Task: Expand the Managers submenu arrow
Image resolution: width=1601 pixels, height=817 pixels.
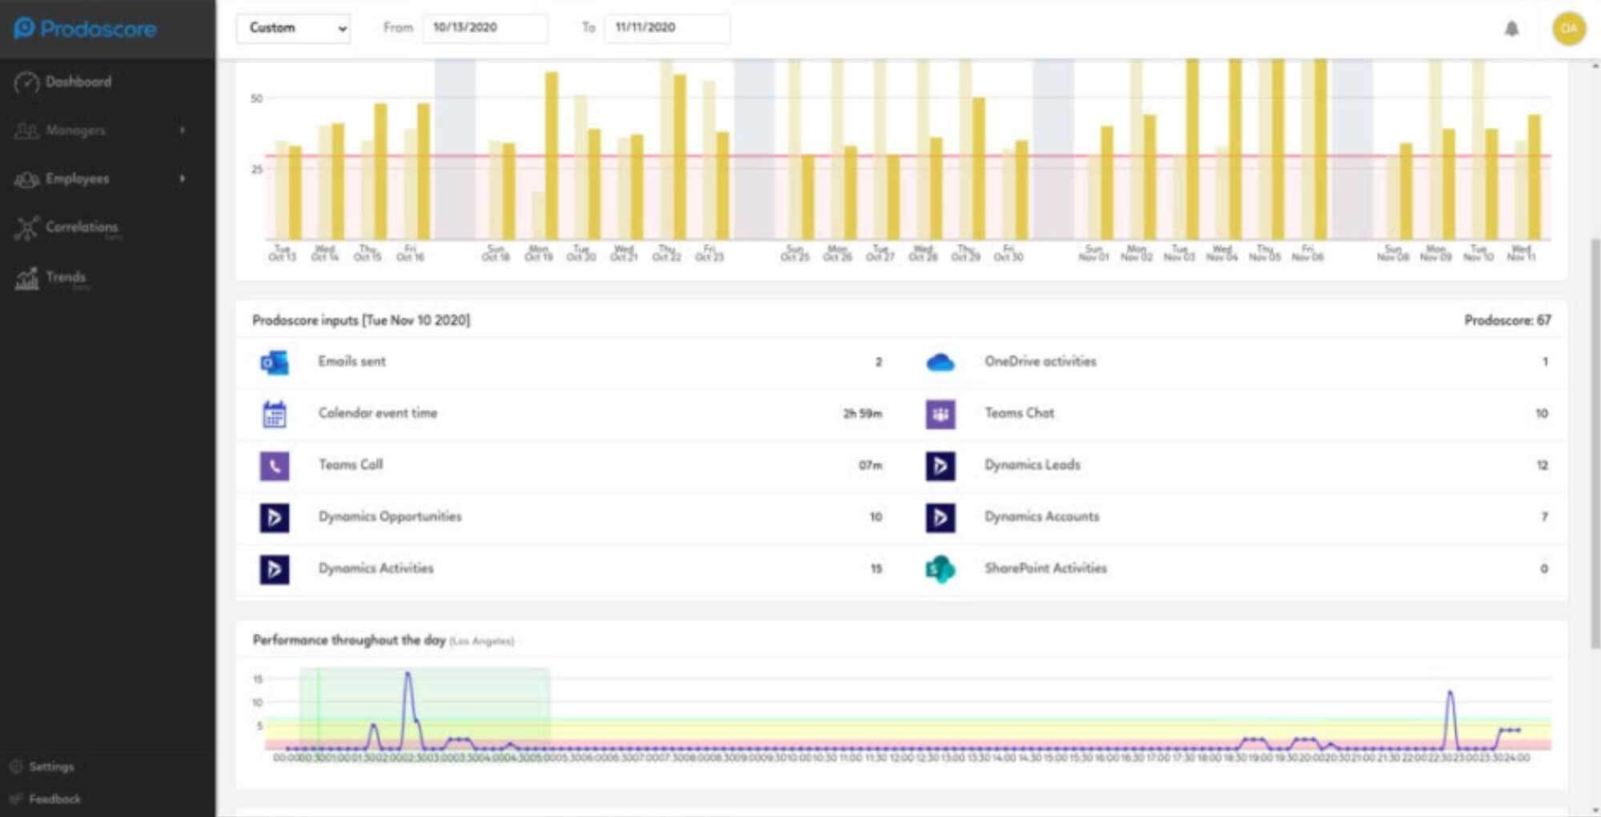Action: (x=183, y=130)
